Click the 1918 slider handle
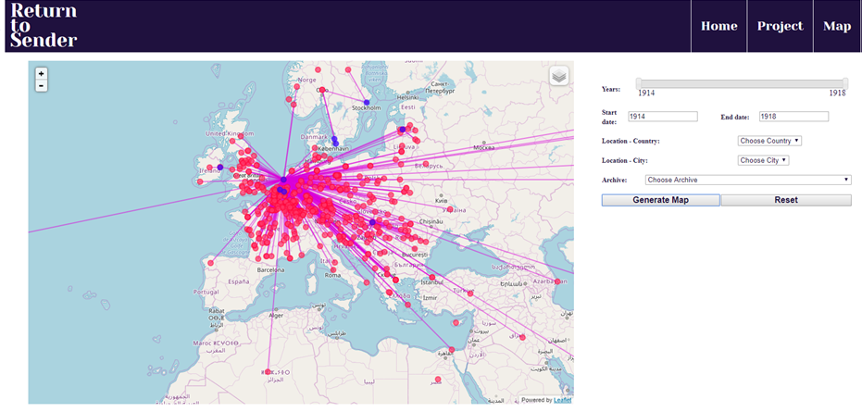Viewport: 862px width, 412px height. click(845, 83)
